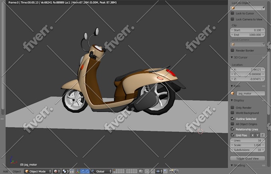Screen dimensions: 271x174
Task: Enable the Lock to Cursor checkbox
Action: [x=232, y=13]
